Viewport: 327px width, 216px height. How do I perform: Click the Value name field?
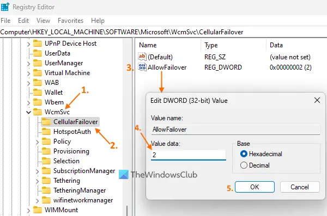coord(235,129)
